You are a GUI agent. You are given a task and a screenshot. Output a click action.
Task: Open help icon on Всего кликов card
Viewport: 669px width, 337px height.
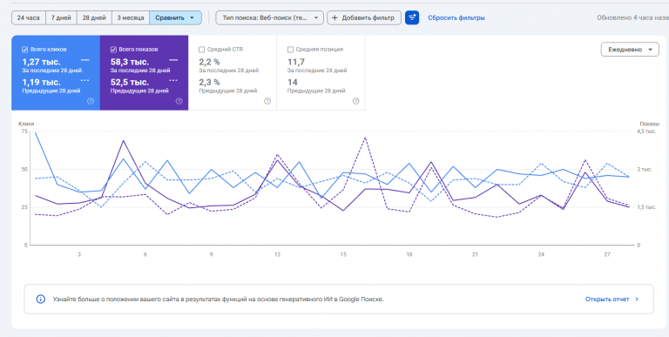point(91,101)
